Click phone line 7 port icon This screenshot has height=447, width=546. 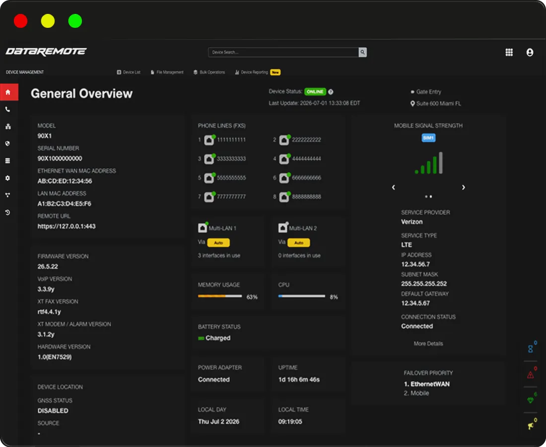(209, 197)
